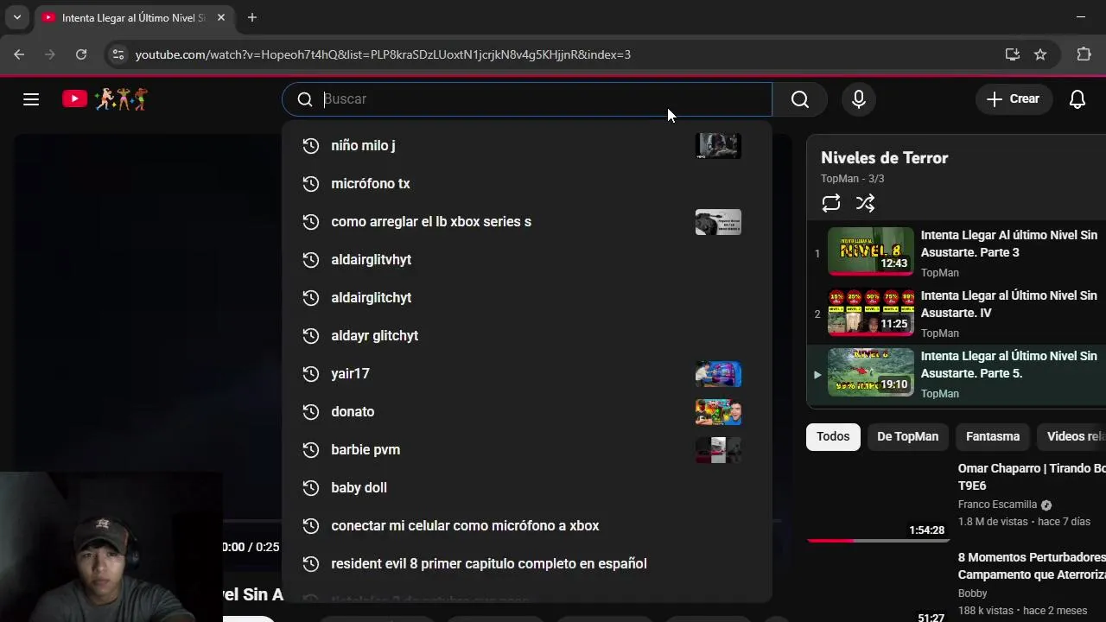Click thumbnail with 1:54:28 duration

878,501
